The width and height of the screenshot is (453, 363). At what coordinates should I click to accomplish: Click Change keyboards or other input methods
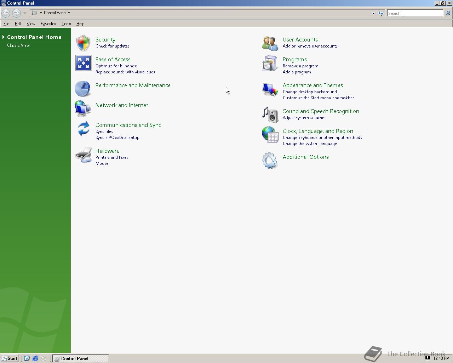click(322, 138)
